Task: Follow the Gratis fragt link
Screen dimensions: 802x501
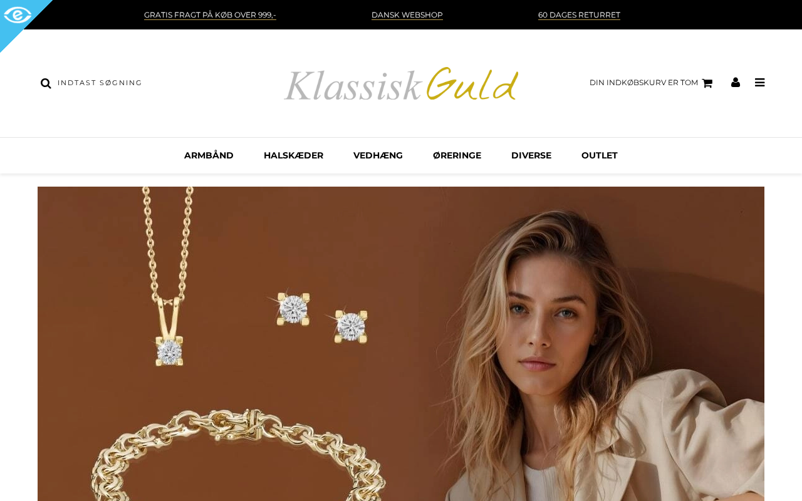Action: point(210,15)
